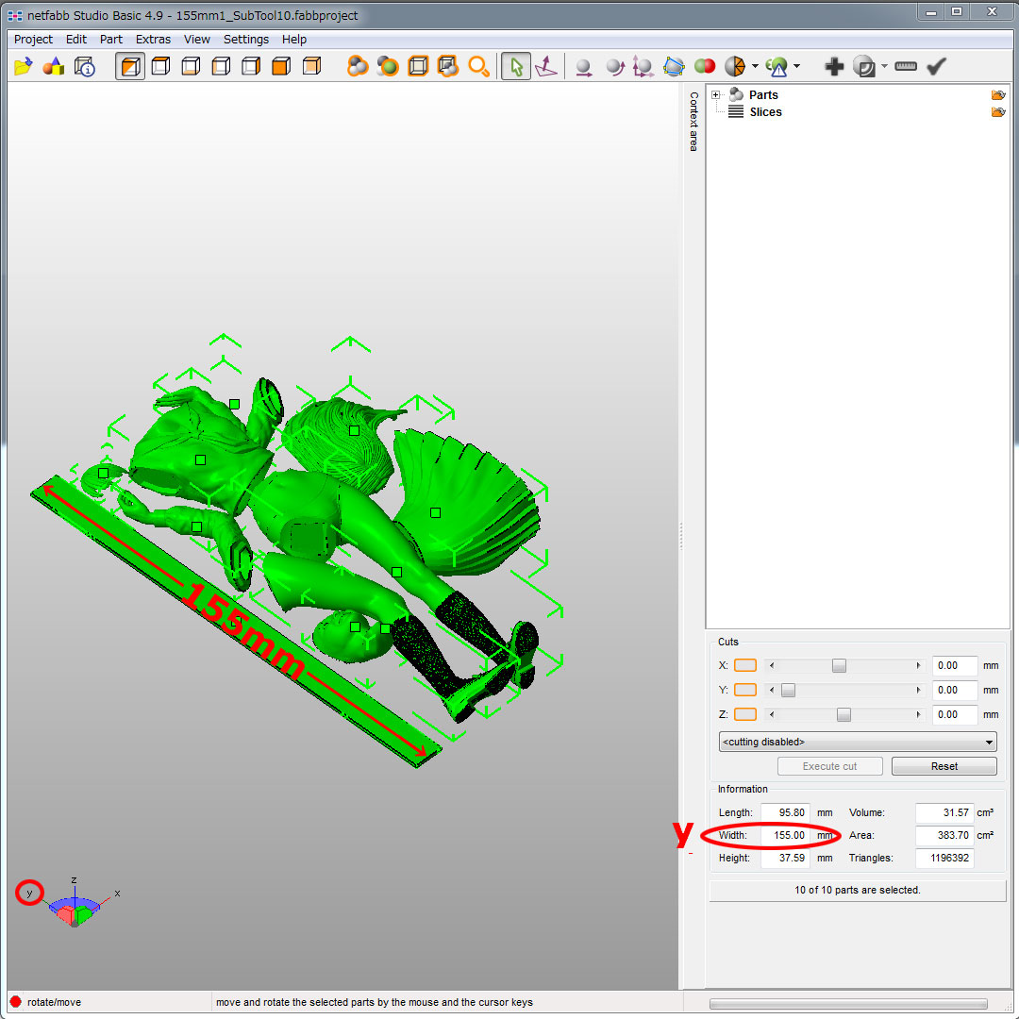This screenshot has height=1019, width=1019.
Task: Click the Y cut slider handle
Action: 788,690
